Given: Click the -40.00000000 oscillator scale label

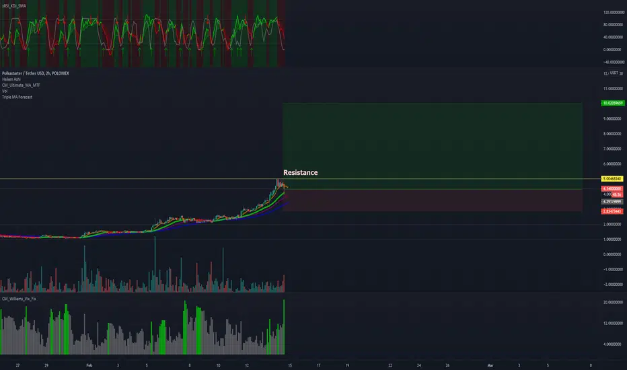Looking at the screenshot, I should [x=613, y=63].
